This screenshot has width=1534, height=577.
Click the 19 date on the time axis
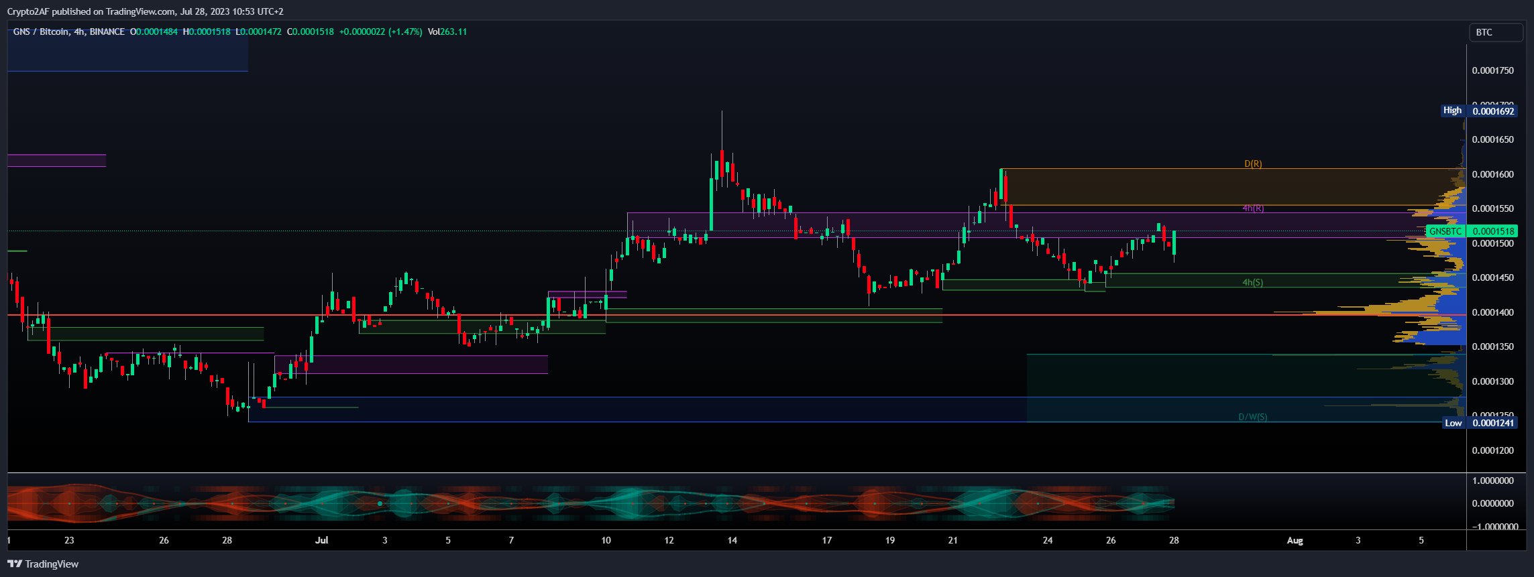pyautogui.click(x=890, y=540)
